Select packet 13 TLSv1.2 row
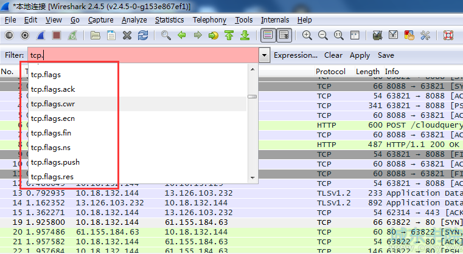The width and height of the screenshot is (463, 254). tap(231, 193)
